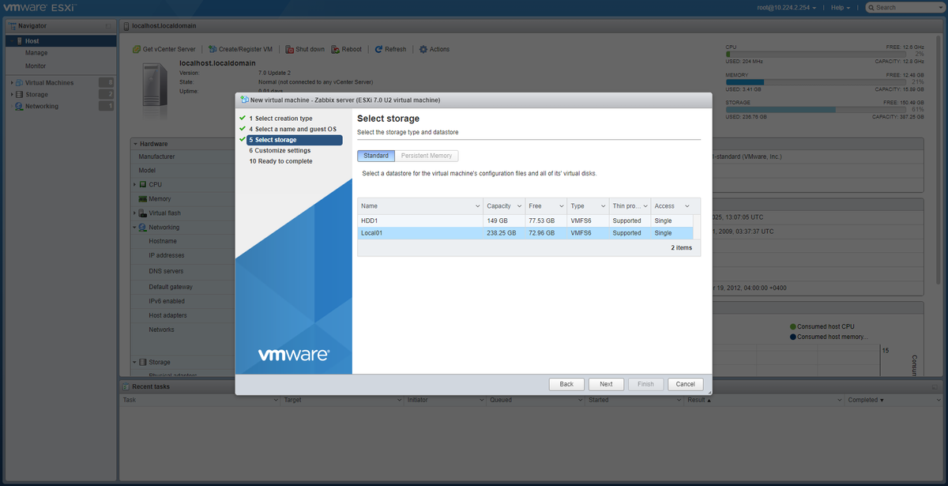Click the Cancel button
The height and width of the screenshot is (486, 948).
coord(686,384)
